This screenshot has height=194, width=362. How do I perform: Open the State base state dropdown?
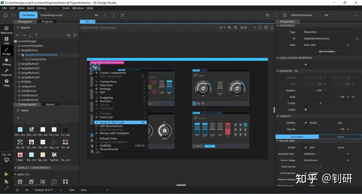[327, 45]
